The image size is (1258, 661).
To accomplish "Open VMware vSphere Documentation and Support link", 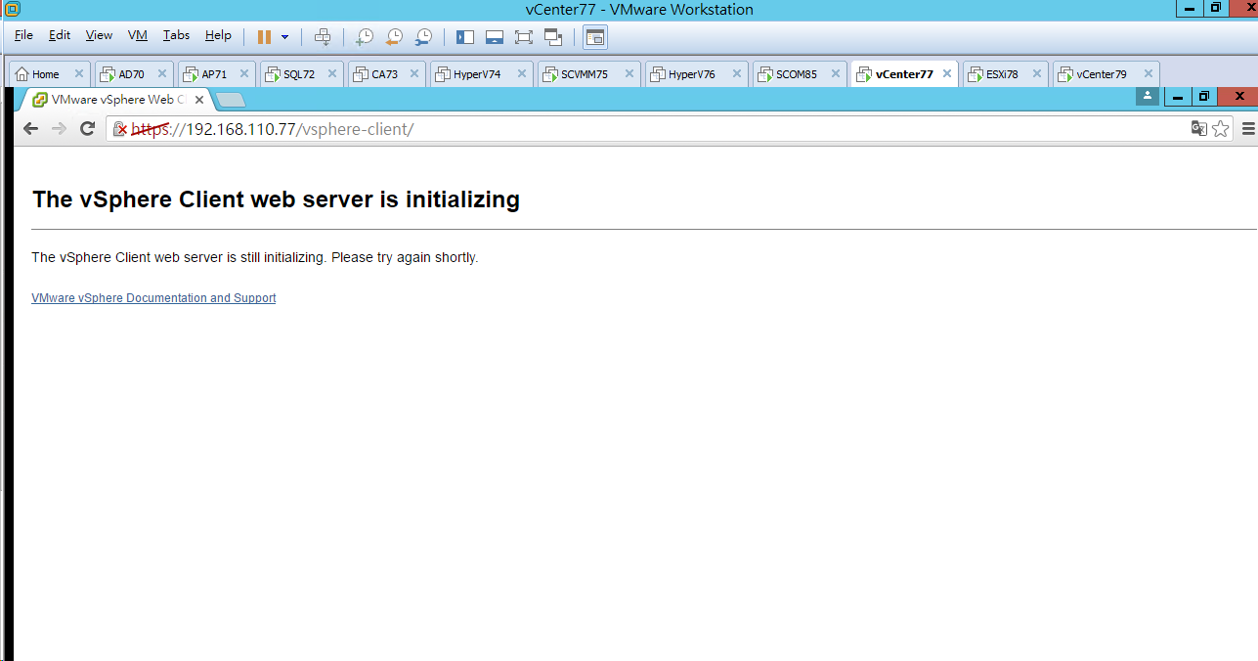I will click(x=153, y=298).
